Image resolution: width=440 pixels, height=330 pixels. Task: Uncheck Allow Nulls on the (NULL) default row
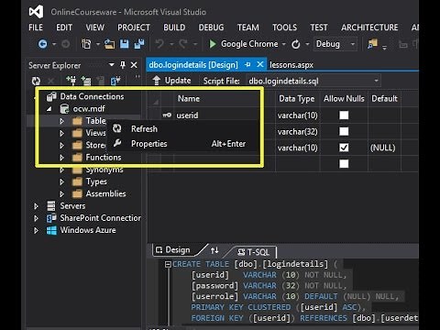(344, 148)
